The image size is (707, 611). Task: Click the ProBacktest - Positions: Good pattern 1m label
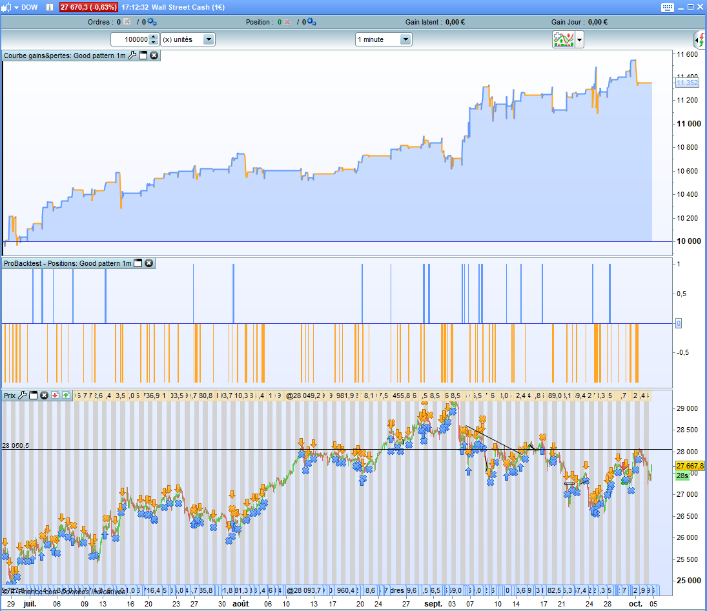(x=68, y=263)
